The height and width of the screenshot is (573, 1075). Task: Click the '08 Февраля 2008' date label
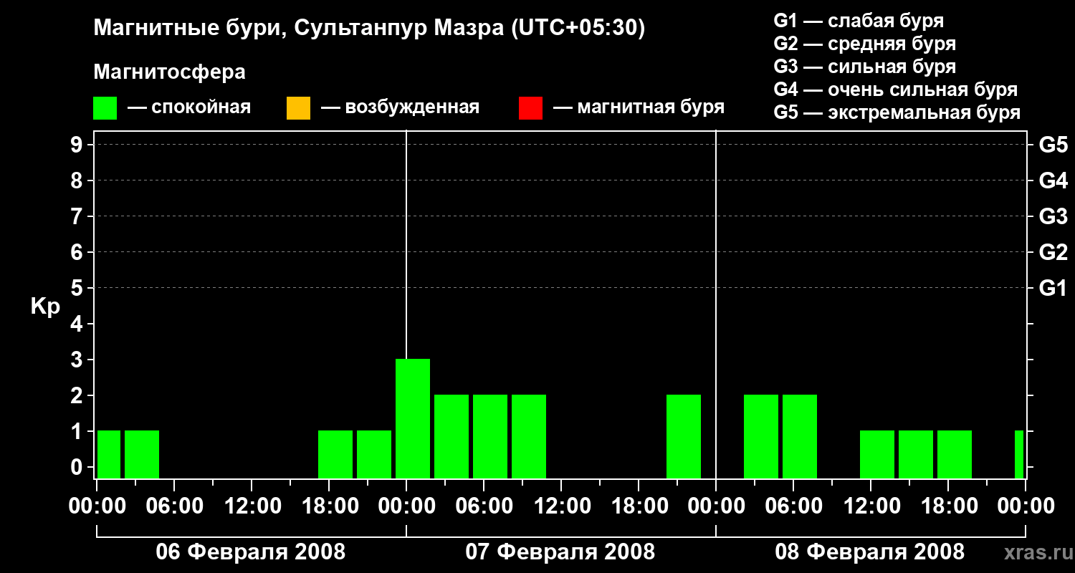[x=870, y=552]
